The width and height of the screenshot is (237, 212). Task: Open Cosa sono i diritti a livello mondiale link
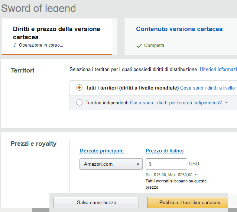[208, 88]
